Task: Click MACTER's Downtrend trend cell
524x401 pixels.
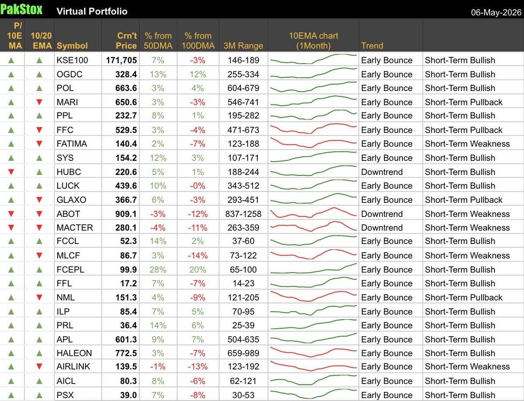Action: point(382,228)
